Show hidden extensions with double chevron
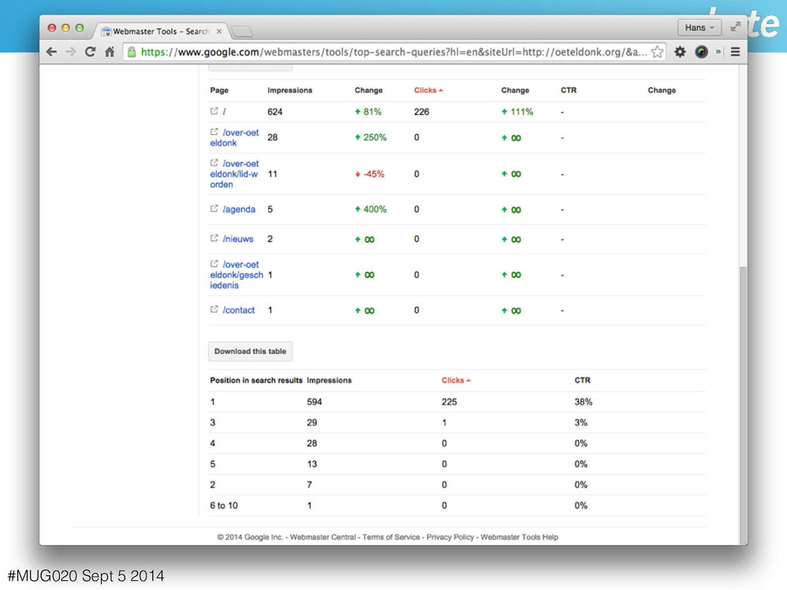 click(x=718, y=52)
